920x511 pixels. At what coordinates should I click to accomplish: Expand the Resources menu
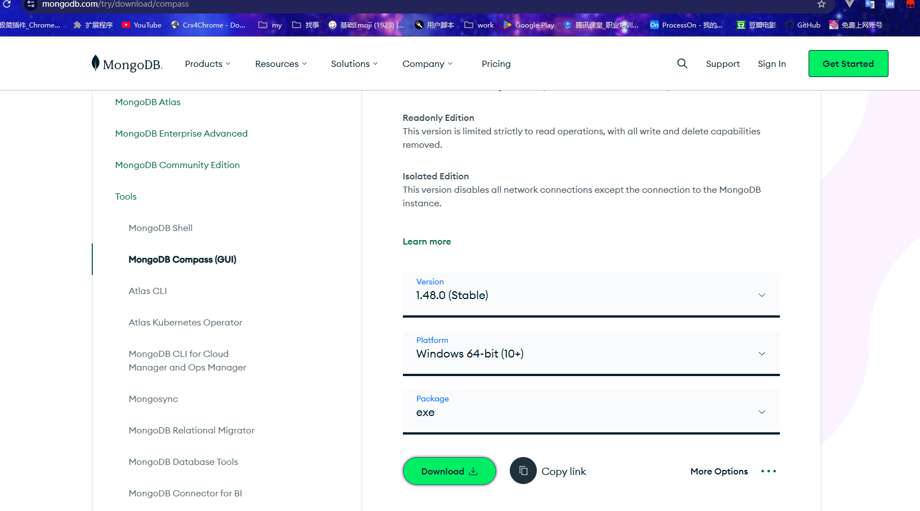tap(281, 64)
